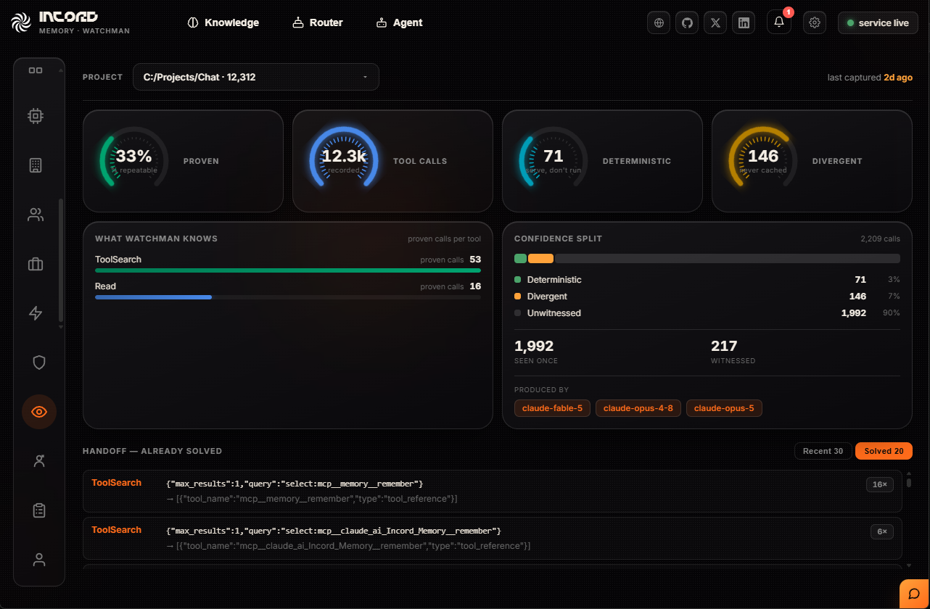The height and width of the screenshot is (609, 930).
Task: Click the 6× count badge
Action: [881, 531]
